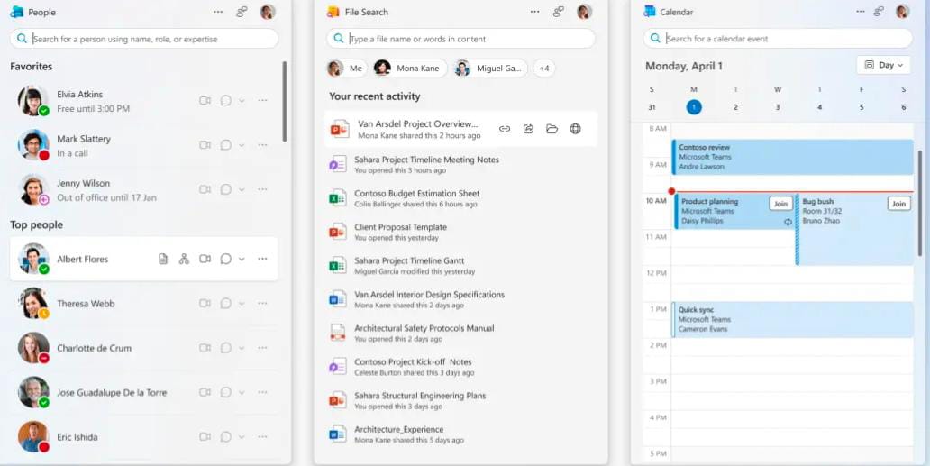Expand chat options chevron for Charlotte de Crum
930x466 pixels.
point(242,348)
